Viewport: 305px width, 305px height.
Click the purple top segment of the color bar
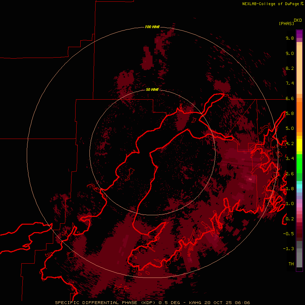pyautogui.click(x=299, y=34)
